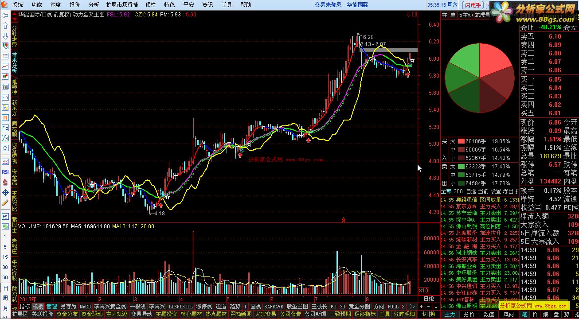Click the 管理 tab
This screenshot has width=579, height=319.
51,307
